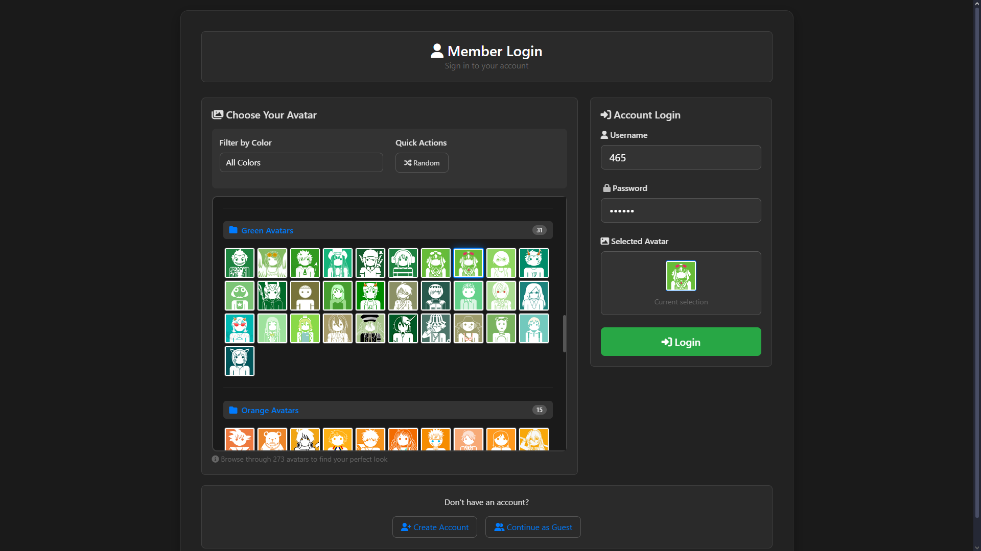
Task: Pick the avatar wearing a black police cap
Action: click(x=370, y=328)
